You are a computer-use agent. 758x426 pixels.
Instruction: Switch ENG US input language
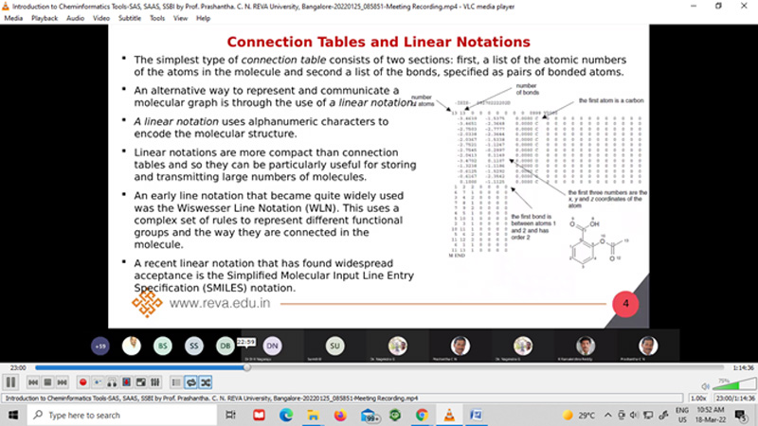[682, 416]
